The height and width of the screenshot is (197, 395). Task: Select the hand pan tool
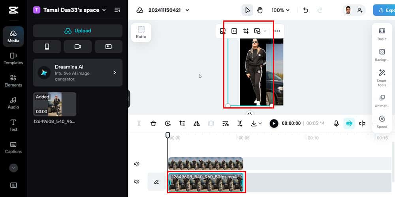pos(260,10)
